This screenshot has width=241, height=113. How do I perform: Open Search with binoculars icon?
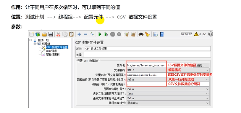141,34
